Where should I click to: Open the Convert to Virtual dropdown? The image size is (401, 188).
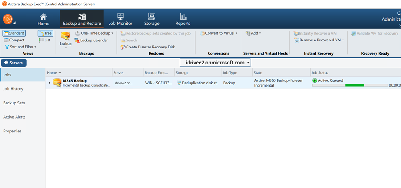pyautogui.click(x=219, y=33)
